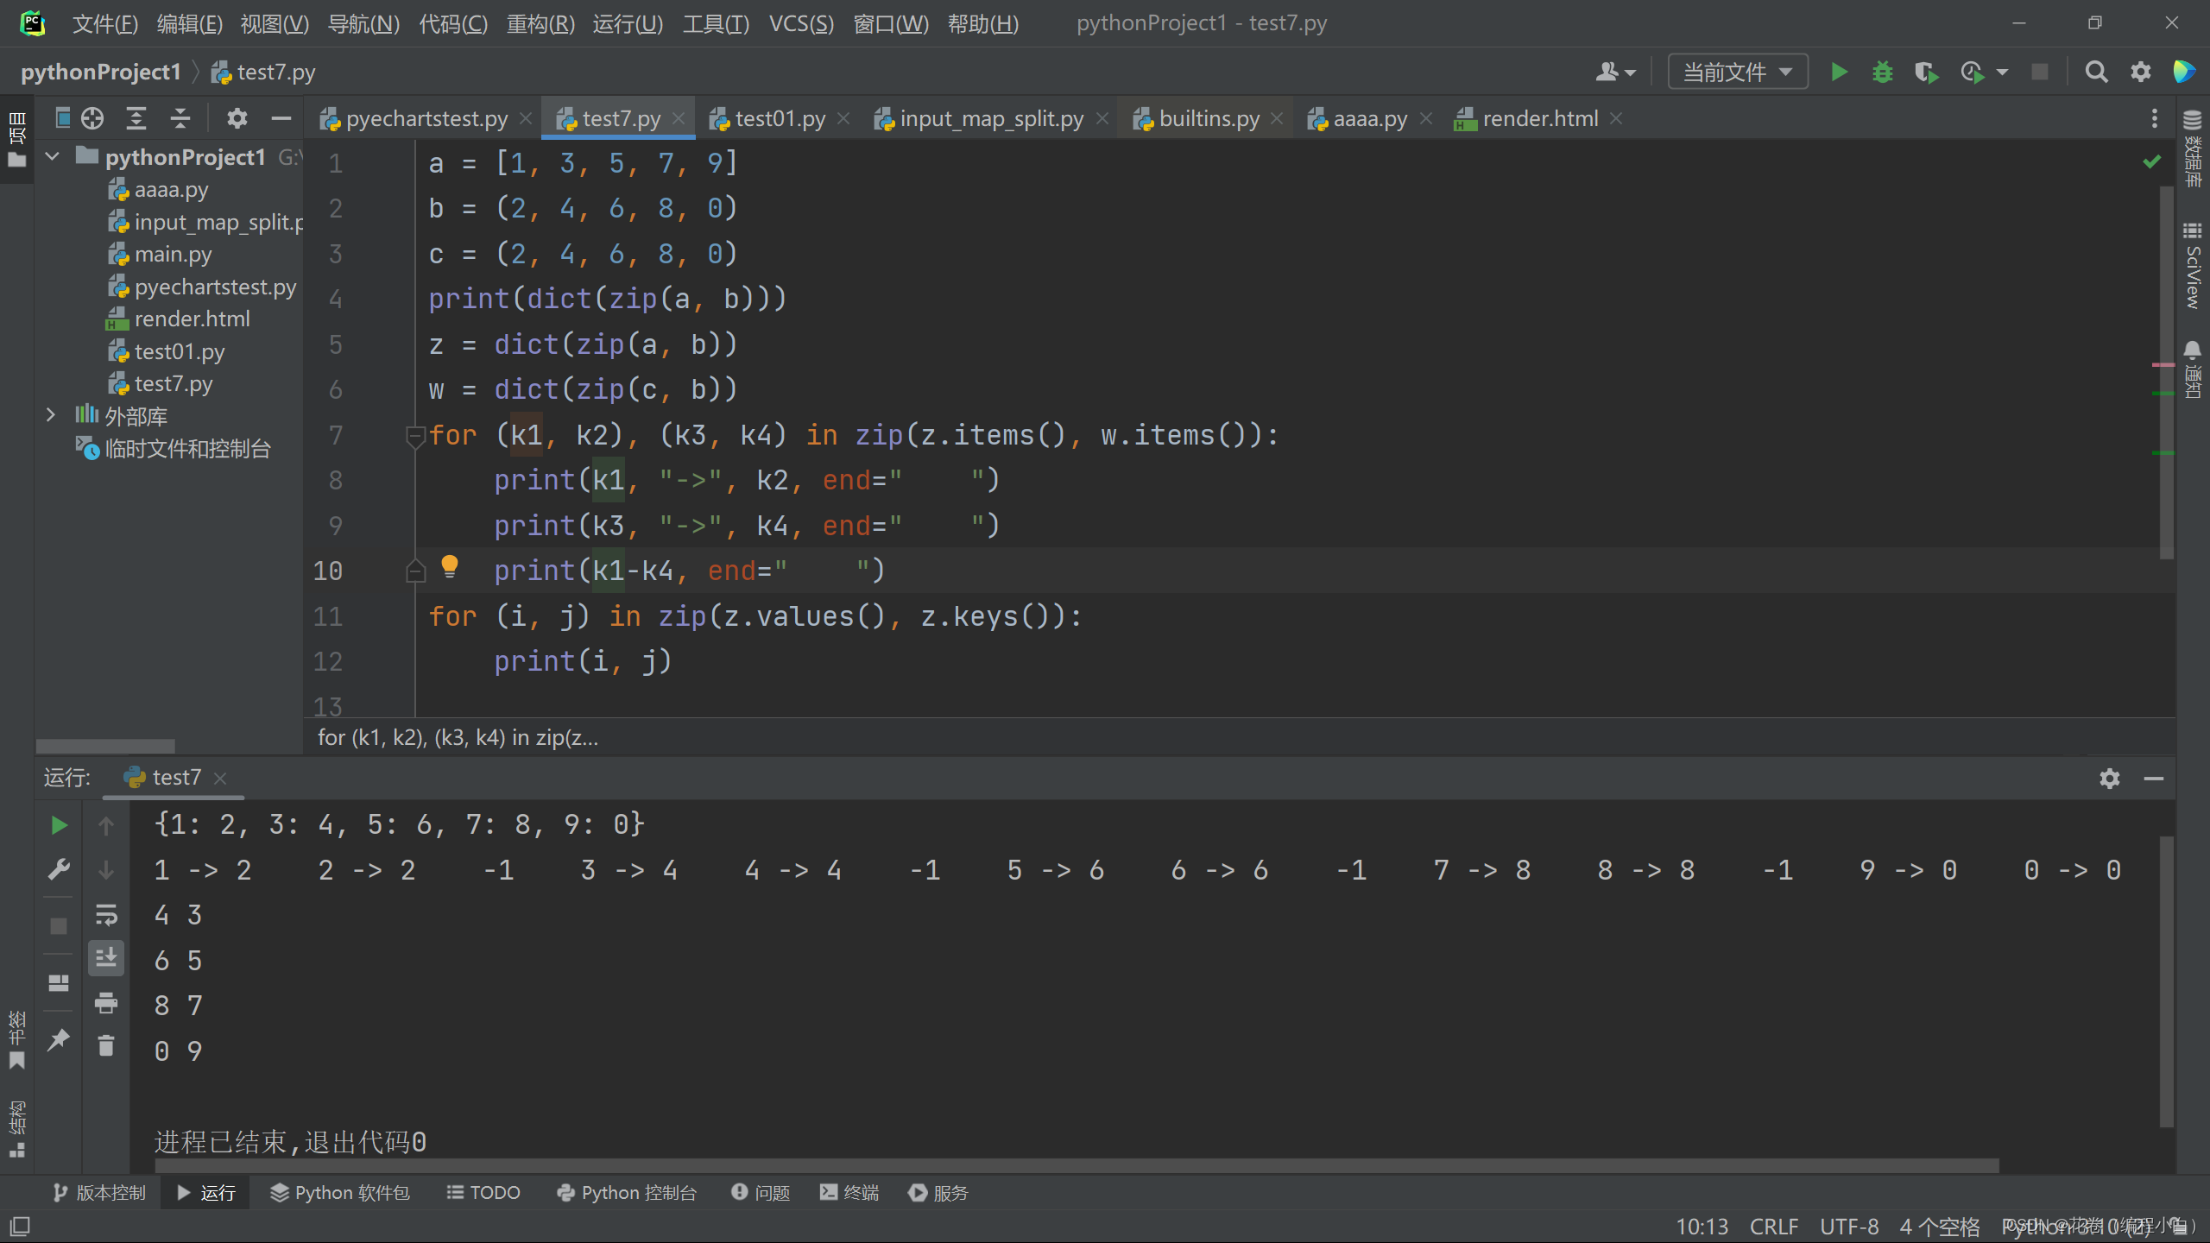Open Notifications tool window
This screenshot has width=2210, height=1243.
point(2193,369)
